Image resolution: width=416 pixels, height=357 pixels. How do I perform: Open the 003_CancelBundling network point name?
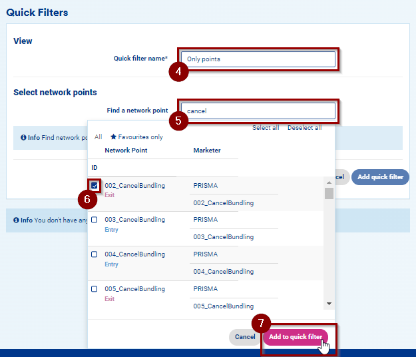(x=134, y=219)
